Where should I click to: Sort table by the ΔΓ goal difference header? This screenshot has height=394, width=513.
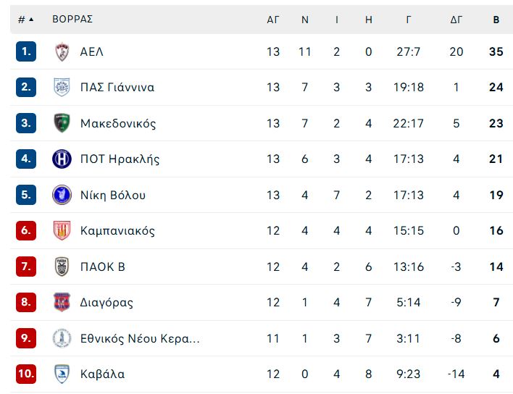coord(456,20)
